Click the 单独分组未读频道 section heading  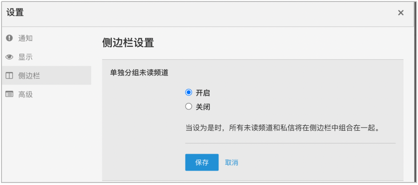point(139,73)
